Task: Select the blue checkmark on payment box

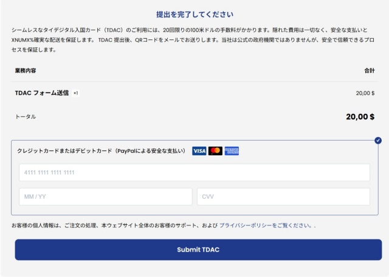Action: click(378, 141)
